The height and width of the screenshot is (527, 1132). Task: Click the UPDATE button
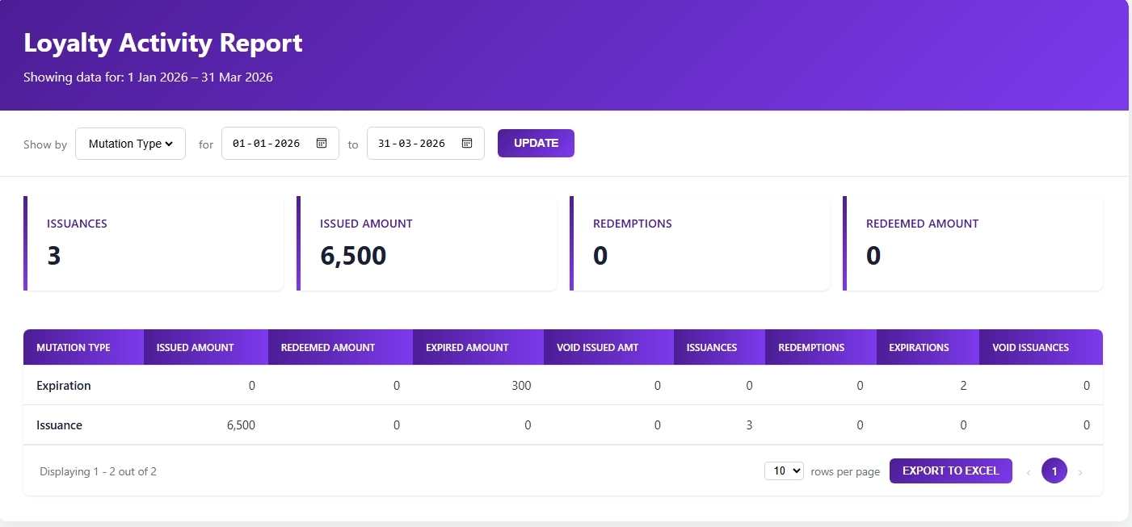pos(536,143)
